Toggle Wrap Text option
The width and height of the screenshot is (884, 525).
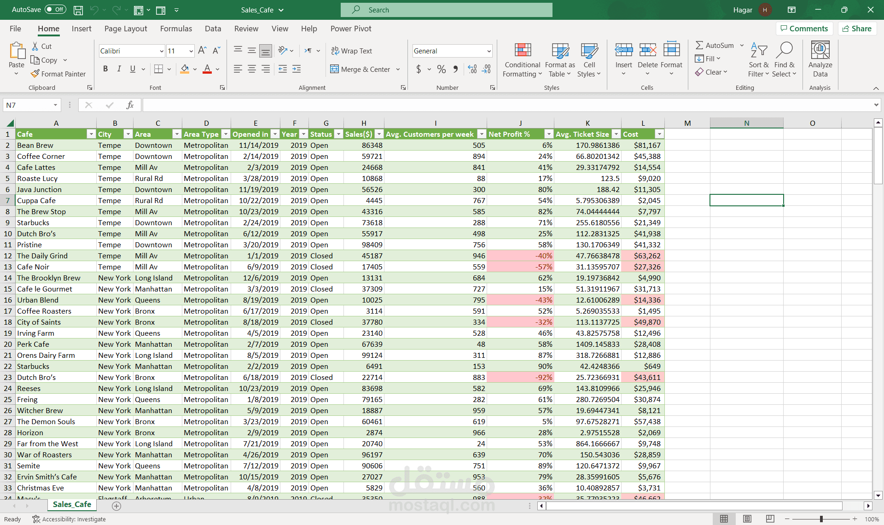[x=352, y=51]
